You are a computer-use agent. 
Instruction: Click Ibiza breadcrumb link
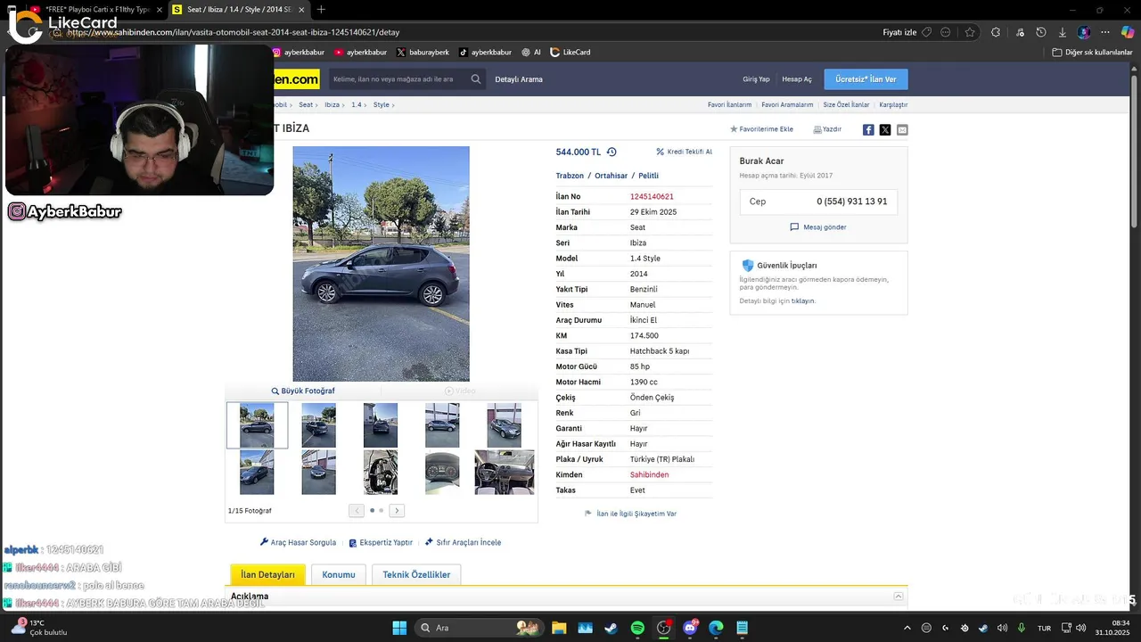[x=332, y=105]
